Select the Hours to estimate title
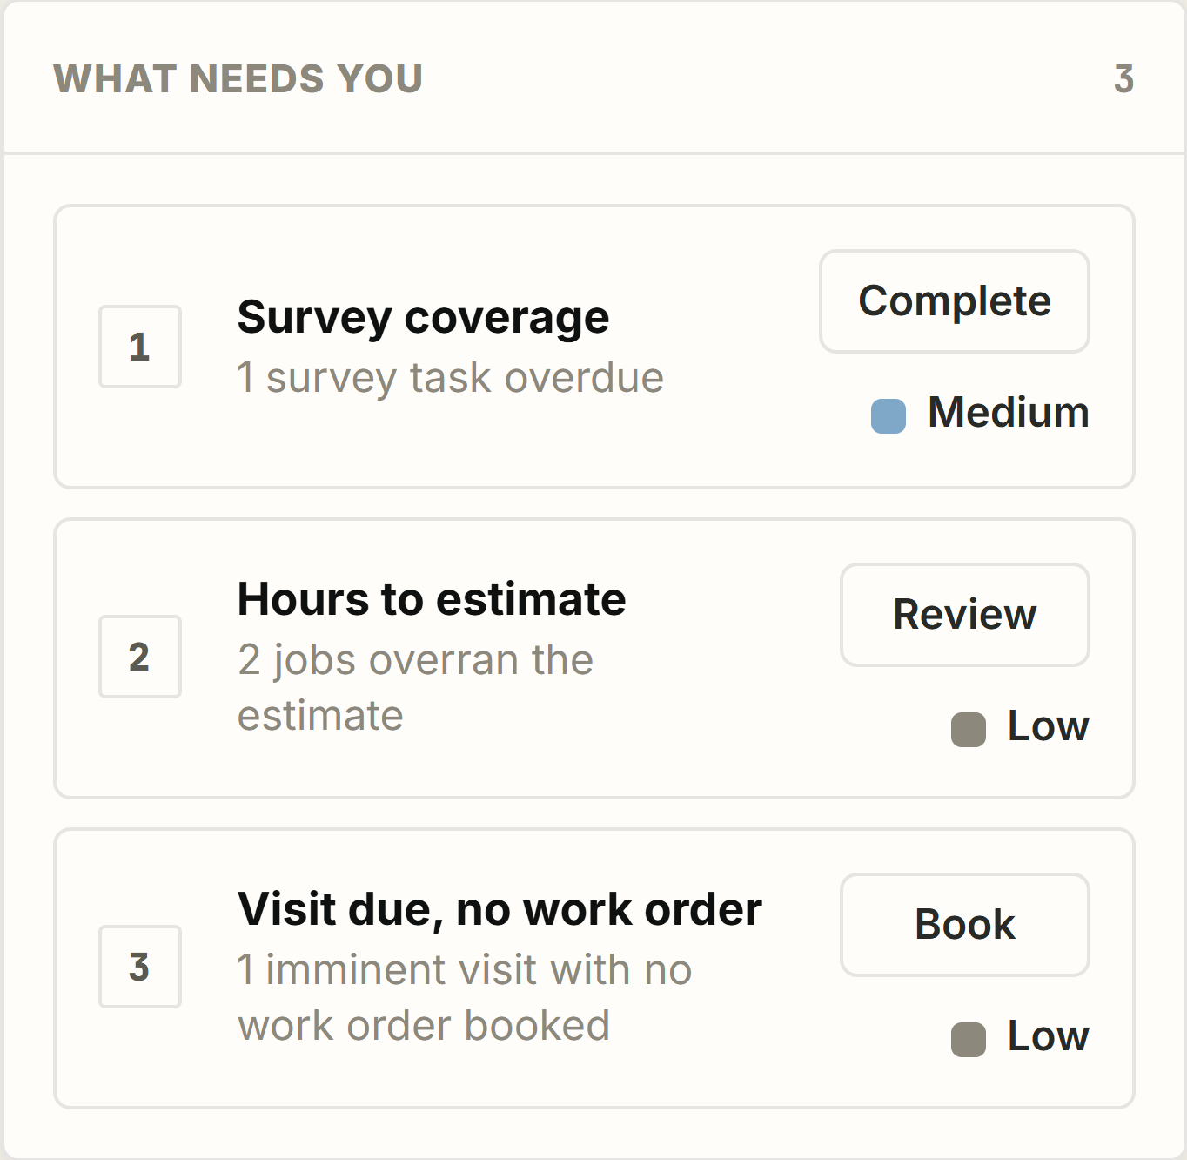This screenshot has height=1160, width=1187. click(432, 599)
